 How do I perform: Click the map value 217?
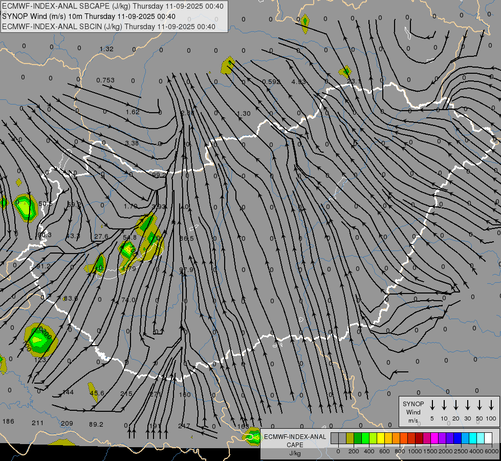184,426
